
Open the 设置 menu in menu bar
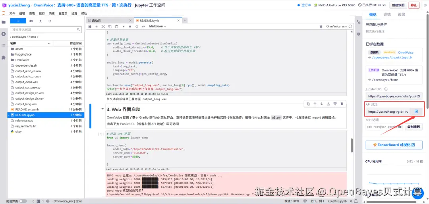click(74, 13)
